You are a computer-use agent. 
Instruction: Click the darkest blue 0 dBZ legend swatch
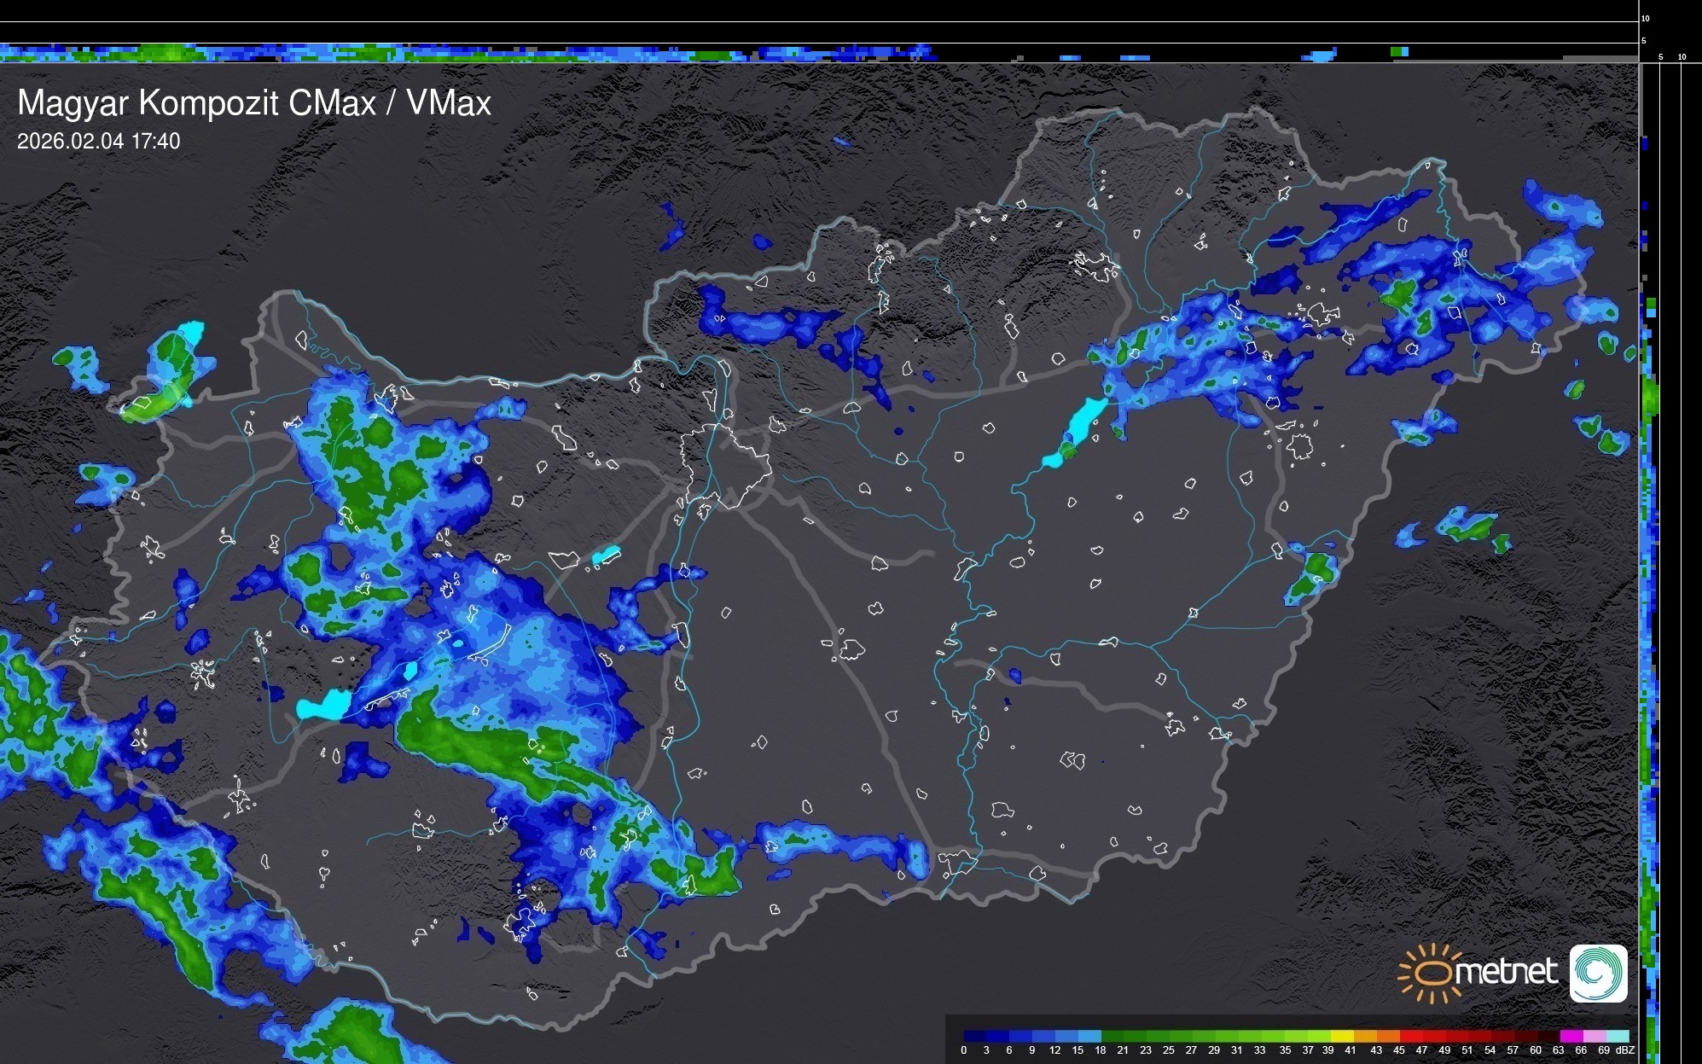pyautogui.click(x=974, y=1036)
